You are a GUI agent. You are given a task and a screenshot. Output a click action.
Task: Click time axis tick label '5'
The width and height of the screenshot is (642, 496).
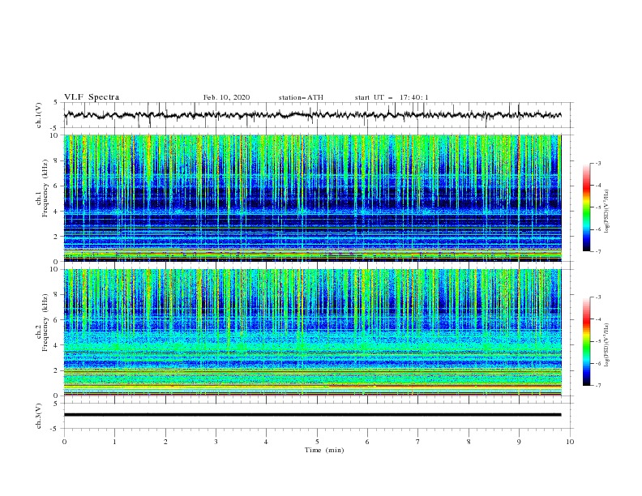coord(317,442)
